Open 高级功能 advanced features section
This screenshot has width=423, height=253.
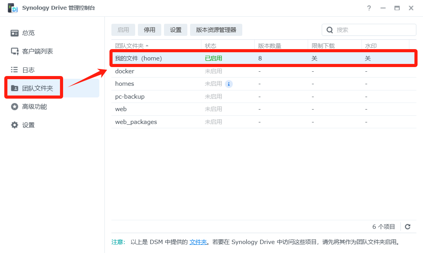(x=34, y=106)
